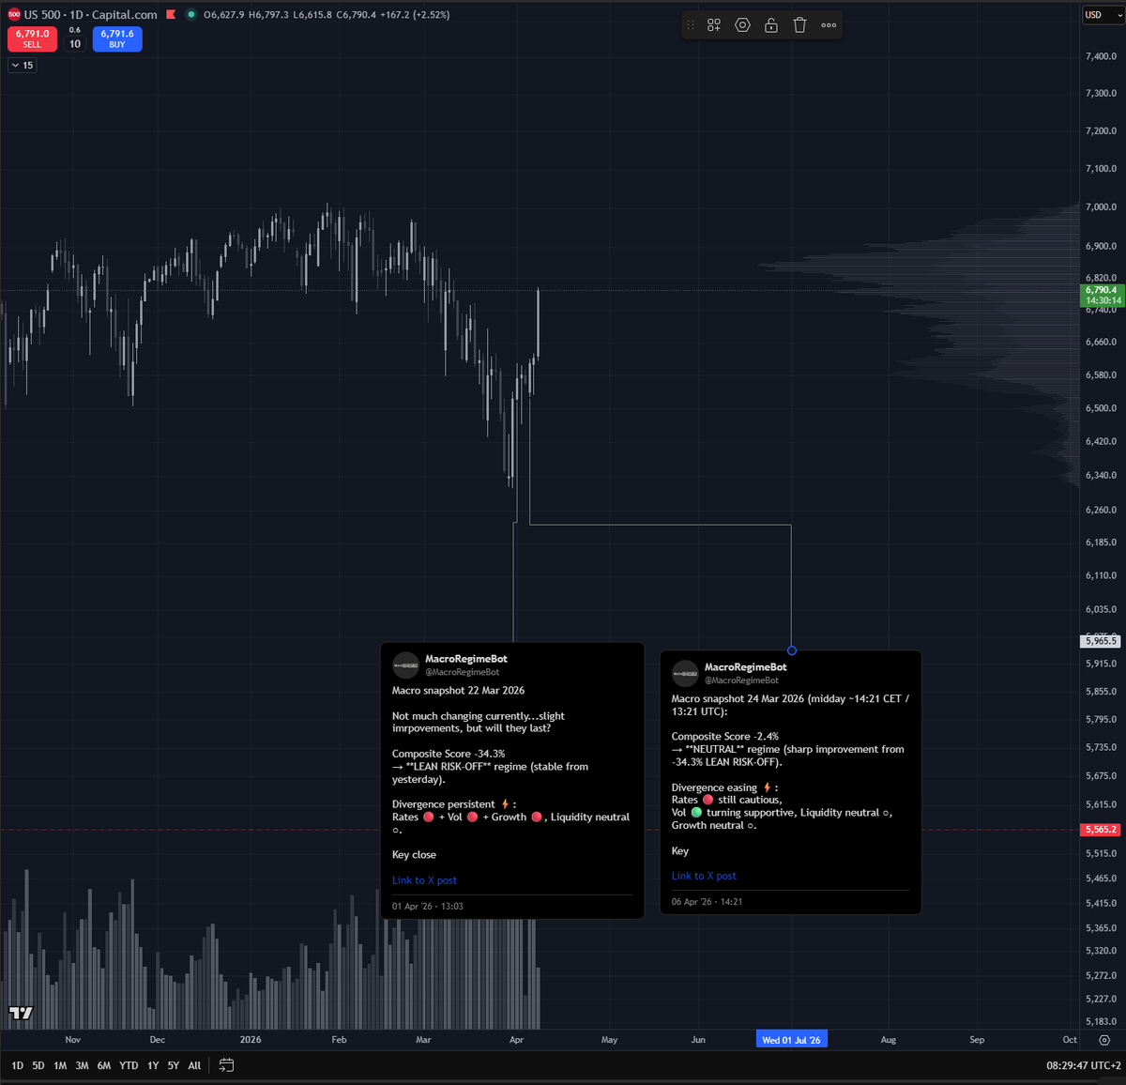Select the 6M time range

point(104,1065)
